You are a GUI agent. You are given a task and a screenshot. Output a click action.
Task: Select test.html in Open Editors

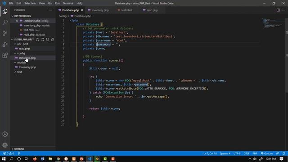pos(29,30)
